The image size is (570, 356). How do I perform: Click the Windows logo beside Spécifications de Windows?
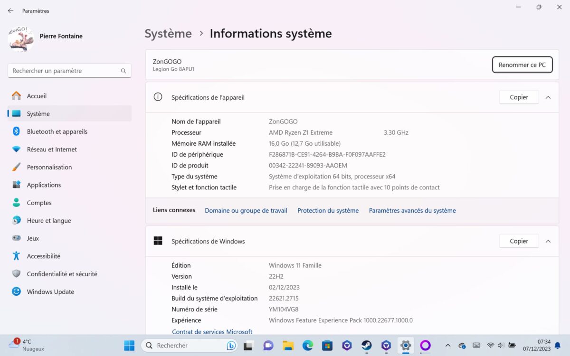(x=158, y=241)
